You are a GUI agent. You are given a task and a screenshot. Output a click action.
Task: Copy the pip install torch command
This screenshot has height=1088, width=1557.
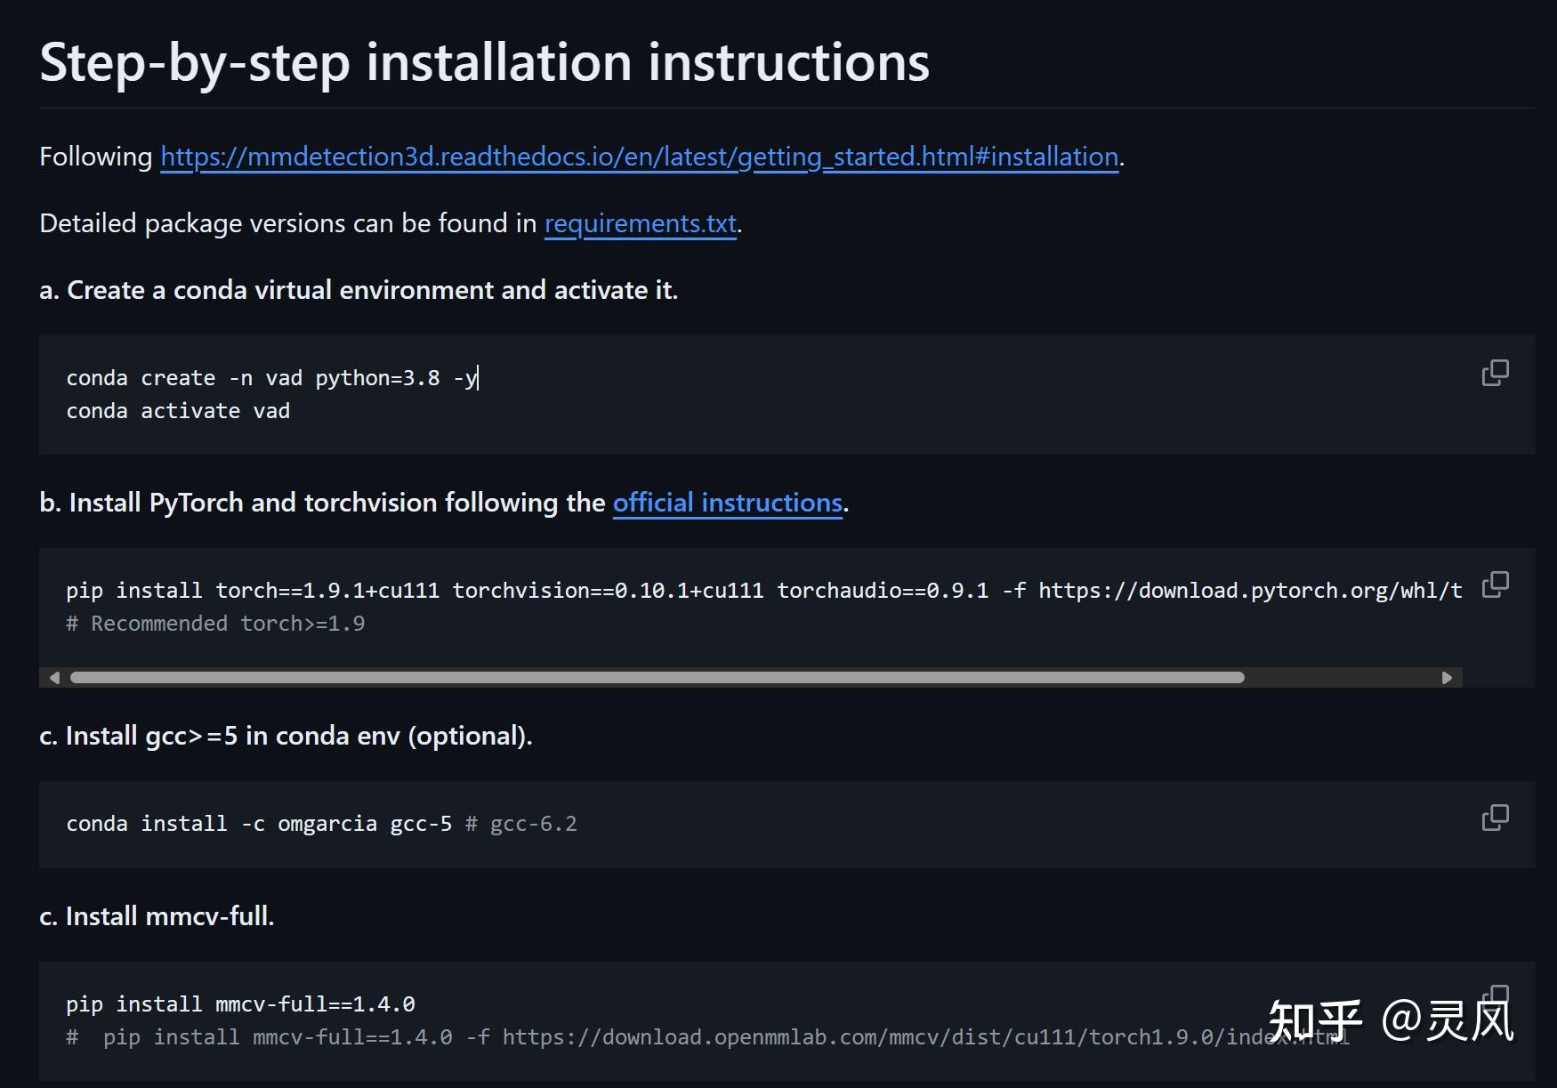(x=1495, y=584)
